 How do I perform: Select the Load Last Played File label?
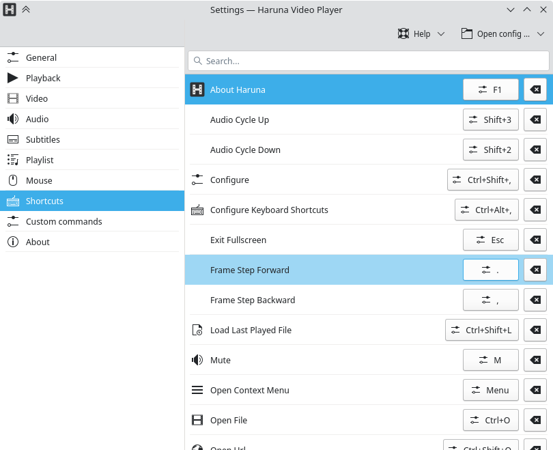tap(251, 330)
